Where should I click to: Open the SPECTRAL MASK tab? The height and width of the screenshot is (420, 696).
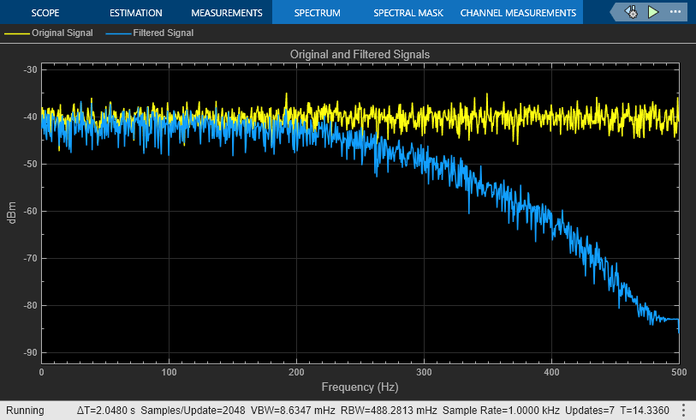407,13
